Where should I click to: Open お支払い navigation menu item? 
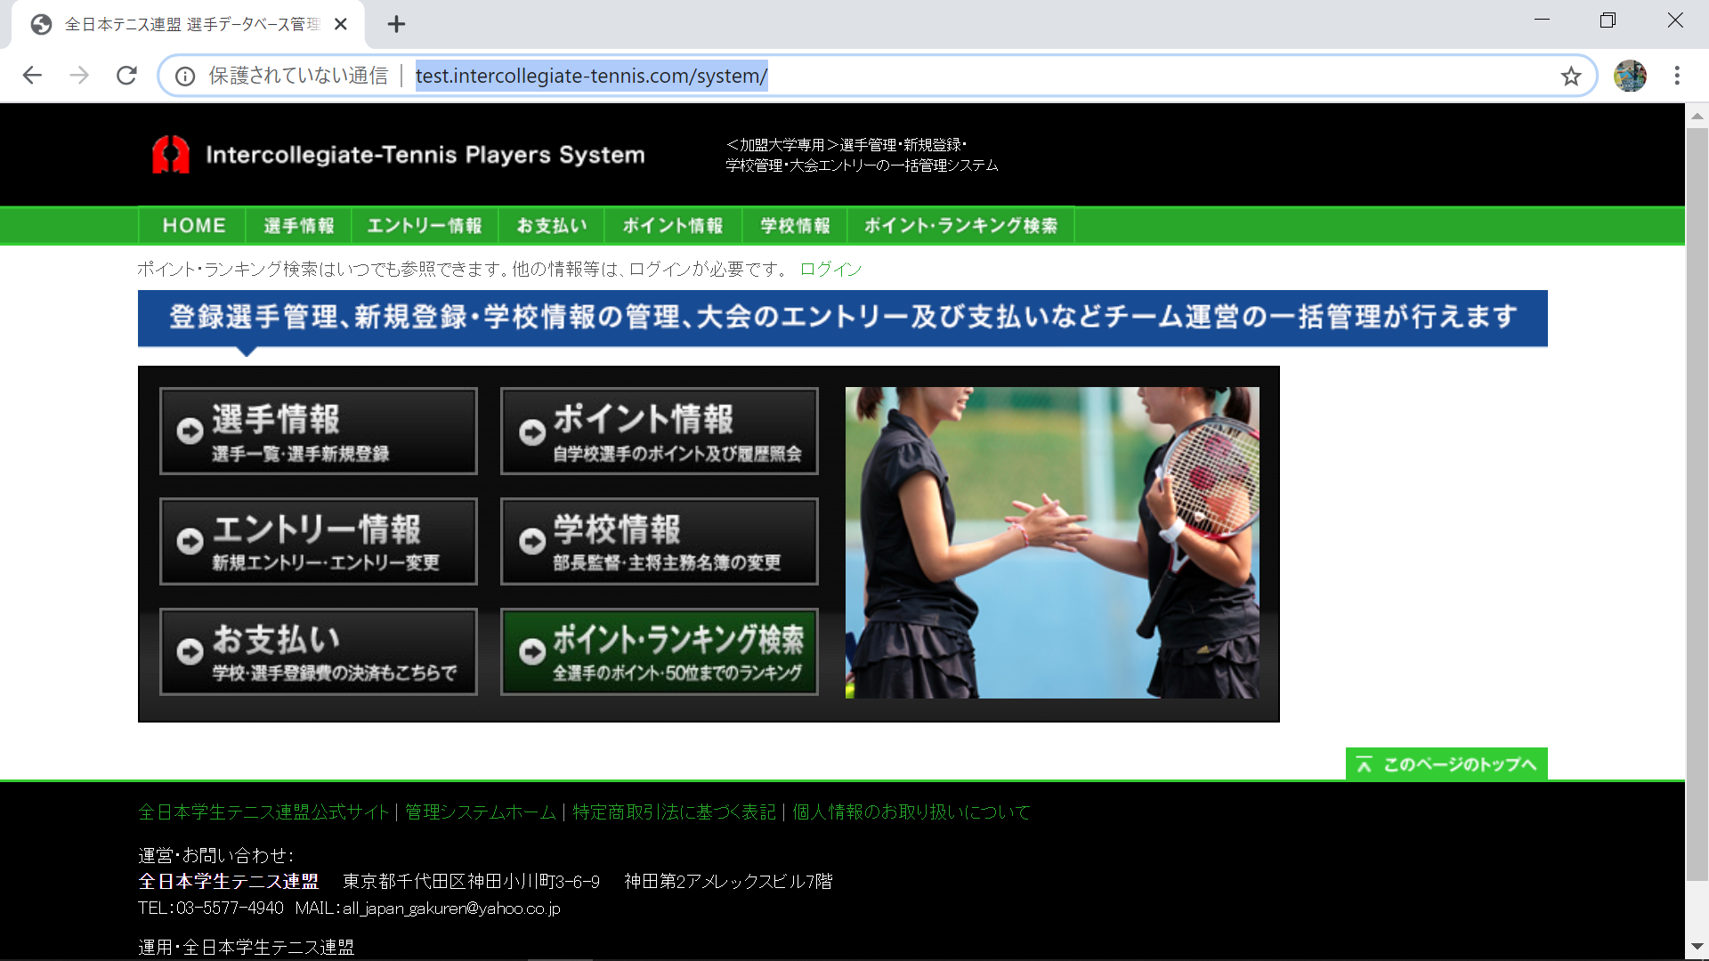(x=552, y=226)
